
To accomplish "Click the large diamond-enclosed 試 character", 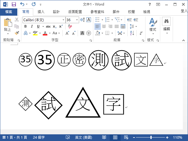I will pyautogui.click(x=49, y=105).
